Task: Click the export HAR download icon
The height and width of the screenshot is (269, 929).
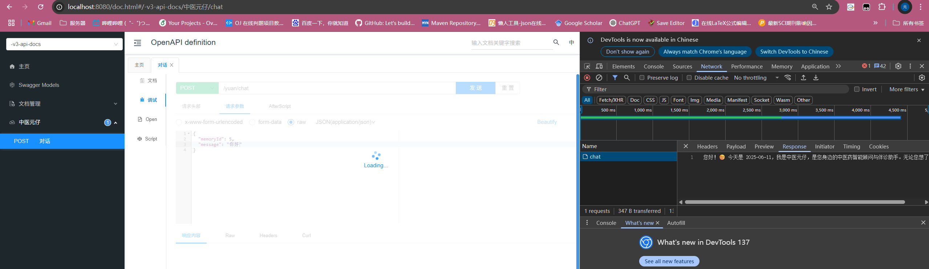Action: point(816,78)
